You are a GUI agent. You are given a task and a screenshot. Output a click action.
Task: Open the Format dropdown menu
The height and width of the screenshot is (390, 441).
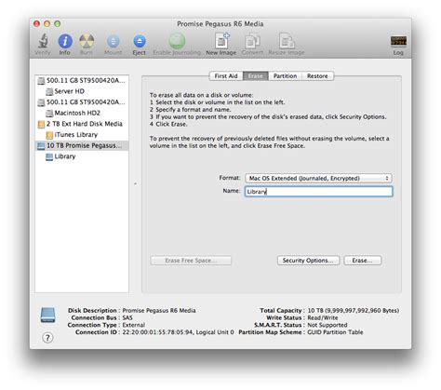point(318,179)
